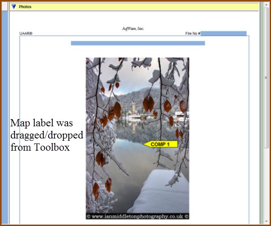Click the File No input field
Screen dimensions: 271x226
(x=223, y=33)
